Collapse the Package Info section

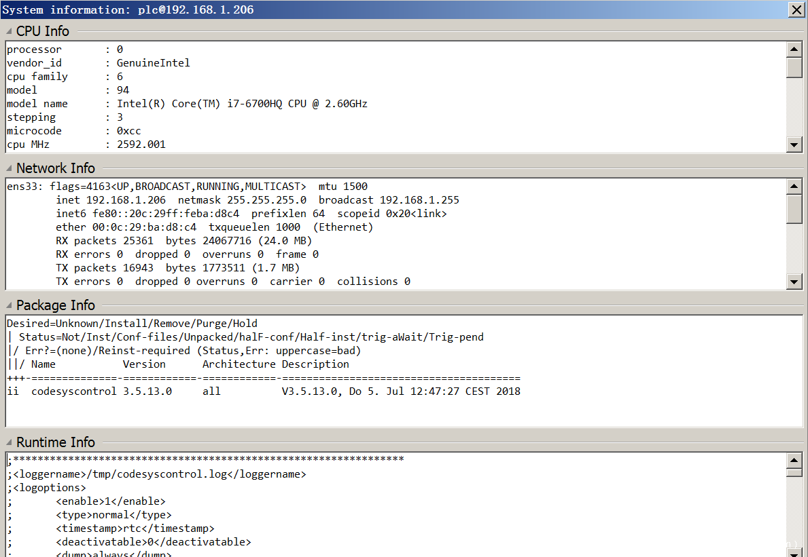pyautogui.click(x=9, y=305)
